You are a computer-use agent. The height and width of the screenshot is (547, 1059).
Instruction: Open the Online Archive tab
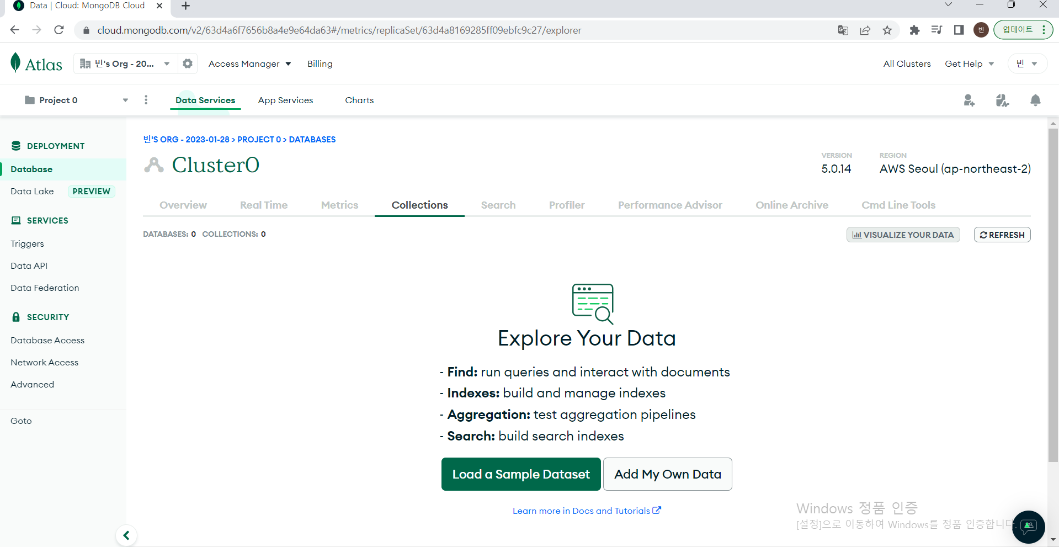pyautogui.click(x=792, y=205)
